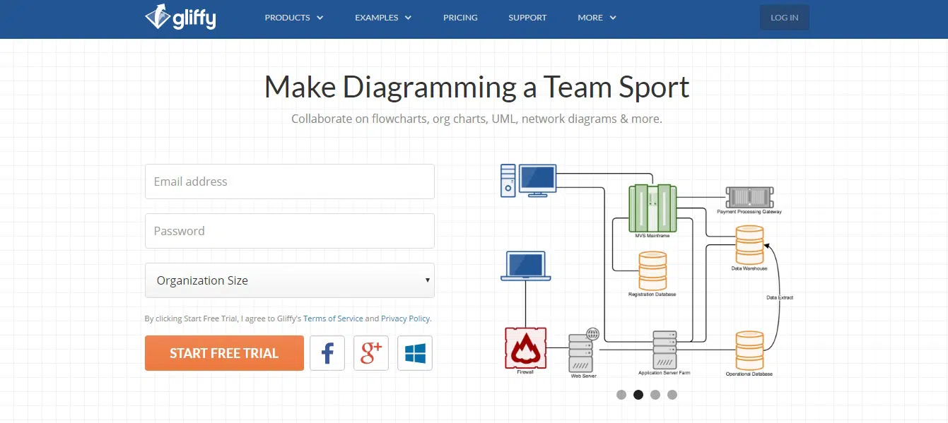
Task: Sign up using the Google+ icon
Action: coord(371,353)
